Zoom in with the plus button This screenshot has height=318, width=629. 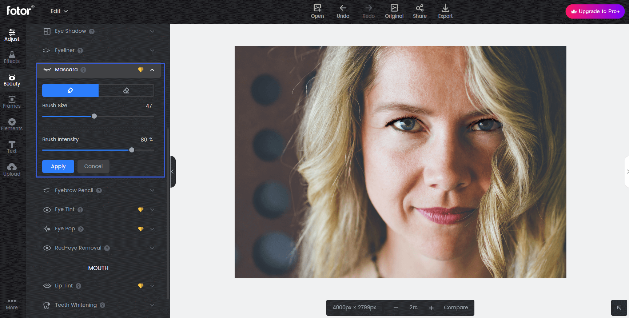click(431, 308)
